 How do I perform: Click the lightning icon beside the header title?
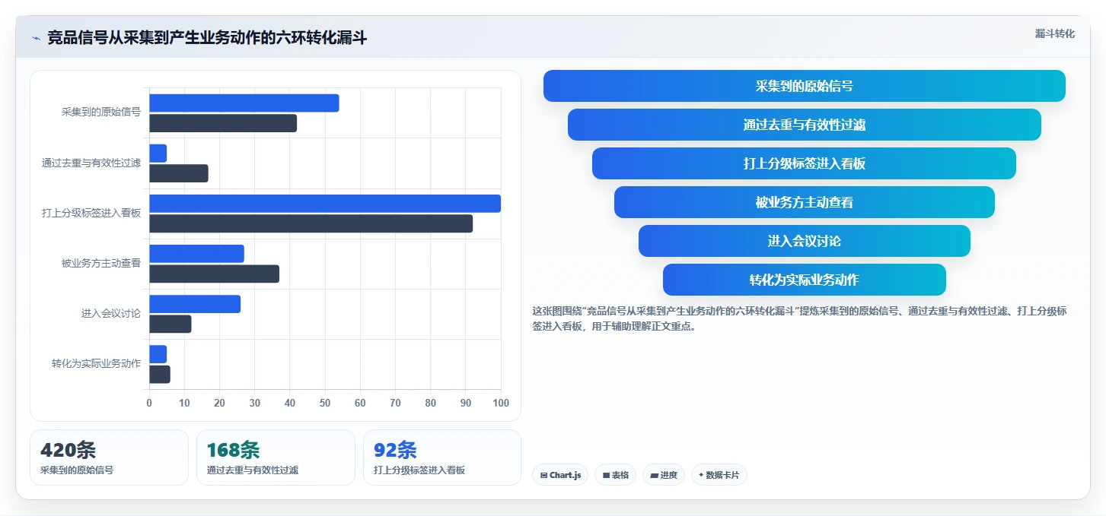[36, 38]
